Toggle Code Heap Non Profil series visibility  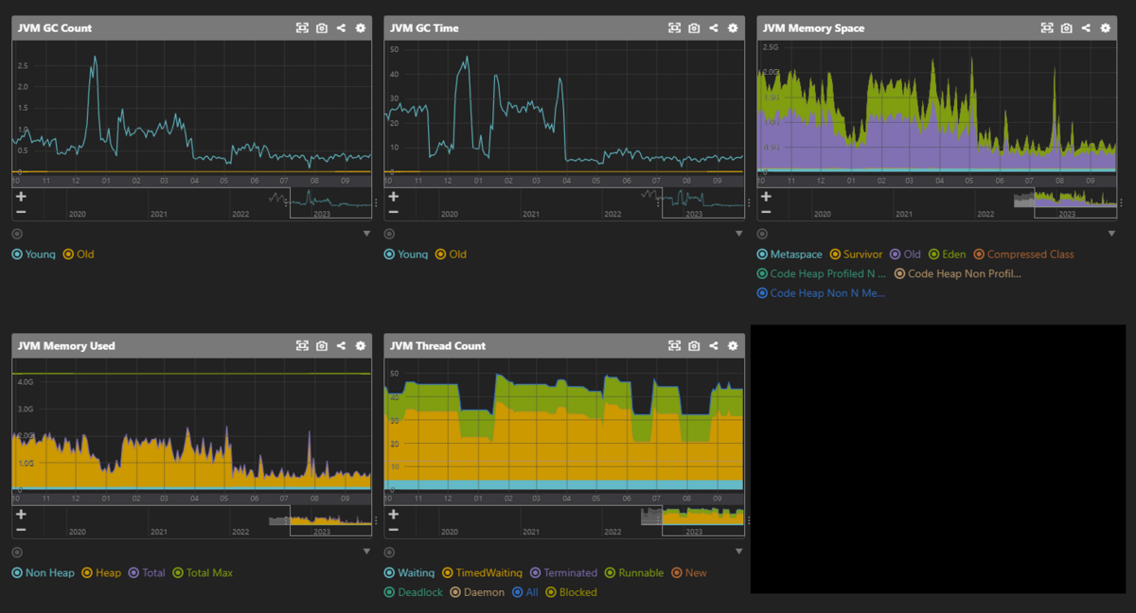click(x=958, y=274)
